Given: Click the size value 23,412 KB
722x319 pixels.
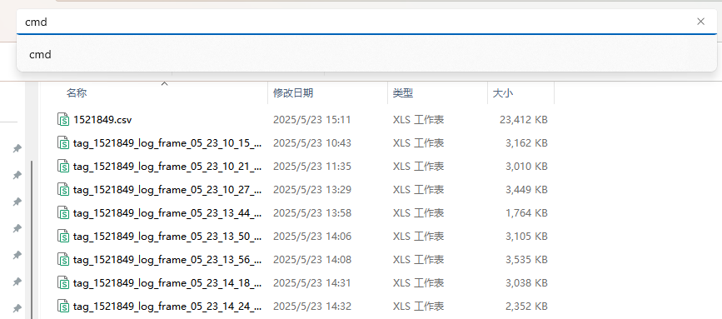Looking at the screenshot, I should [524, 120].
